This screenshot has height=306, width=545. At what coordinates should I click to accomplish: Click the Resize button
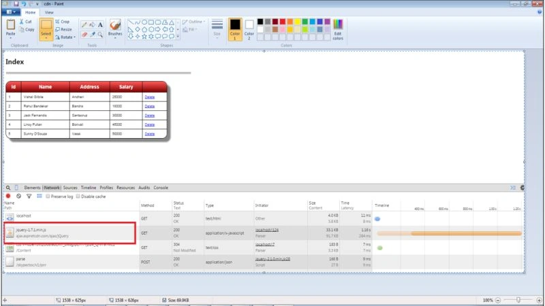[x=63, y=29]
